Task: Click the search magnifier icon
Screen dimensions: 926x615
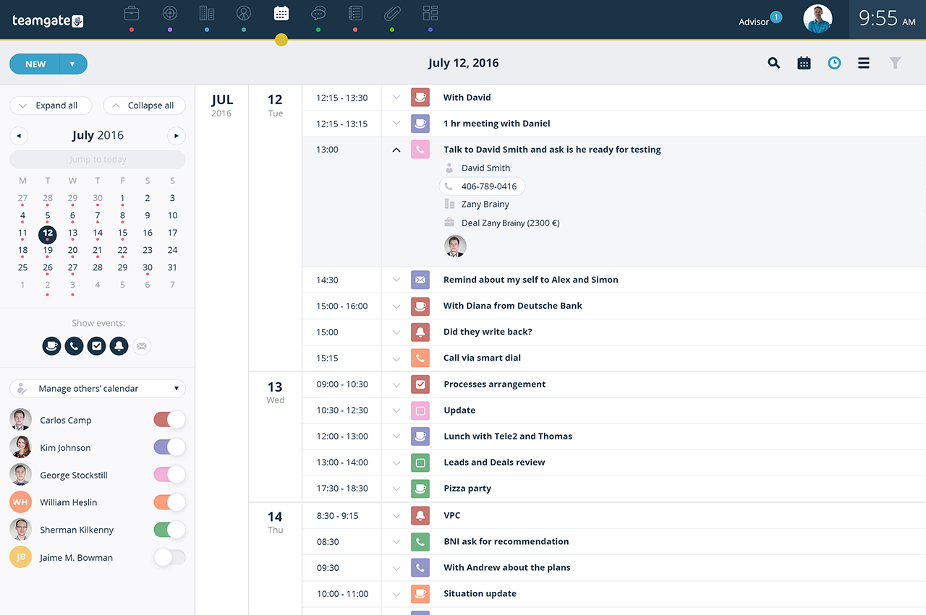Action: [774, 63]
